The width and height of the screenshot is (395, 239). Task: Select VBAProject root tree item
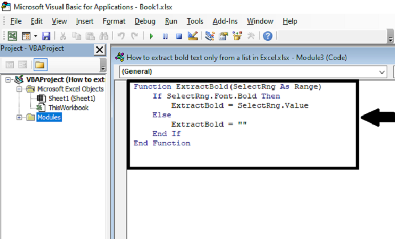click(65, 80)
